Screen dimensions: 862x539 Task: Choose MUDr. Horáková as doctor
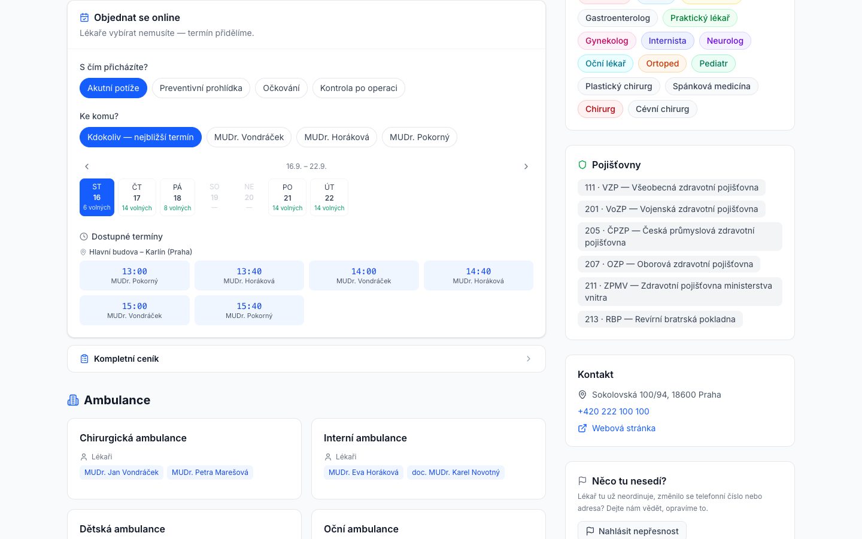(x=337, y=137)
